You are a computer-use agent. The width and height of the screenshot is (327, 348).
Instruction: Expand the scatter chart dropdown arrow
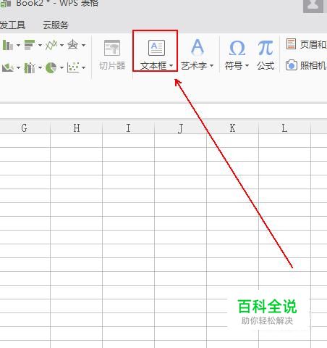pos(83,67)
